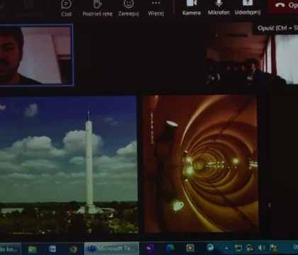Image resolution: width=298 pixels, height=255 pixels.
Task: Click the shared tunnel interior photo
Action: [200, 164]
